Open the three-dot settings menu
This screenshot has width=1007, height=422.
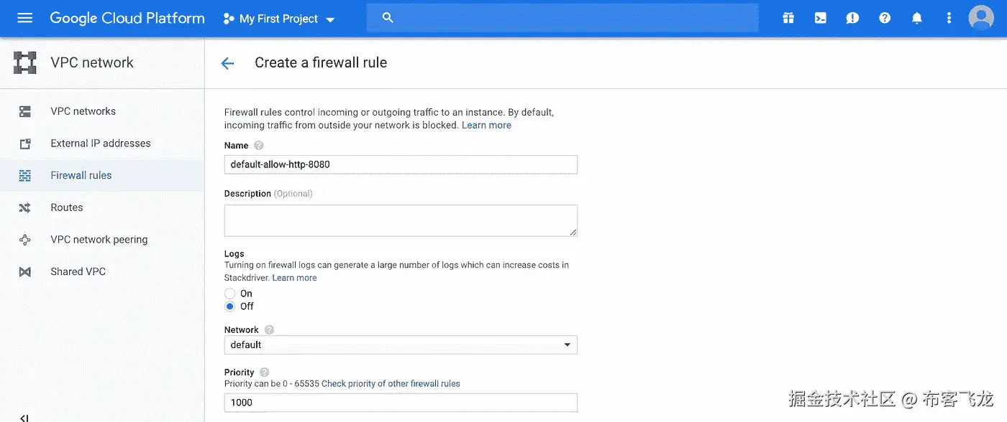(949, 18)
